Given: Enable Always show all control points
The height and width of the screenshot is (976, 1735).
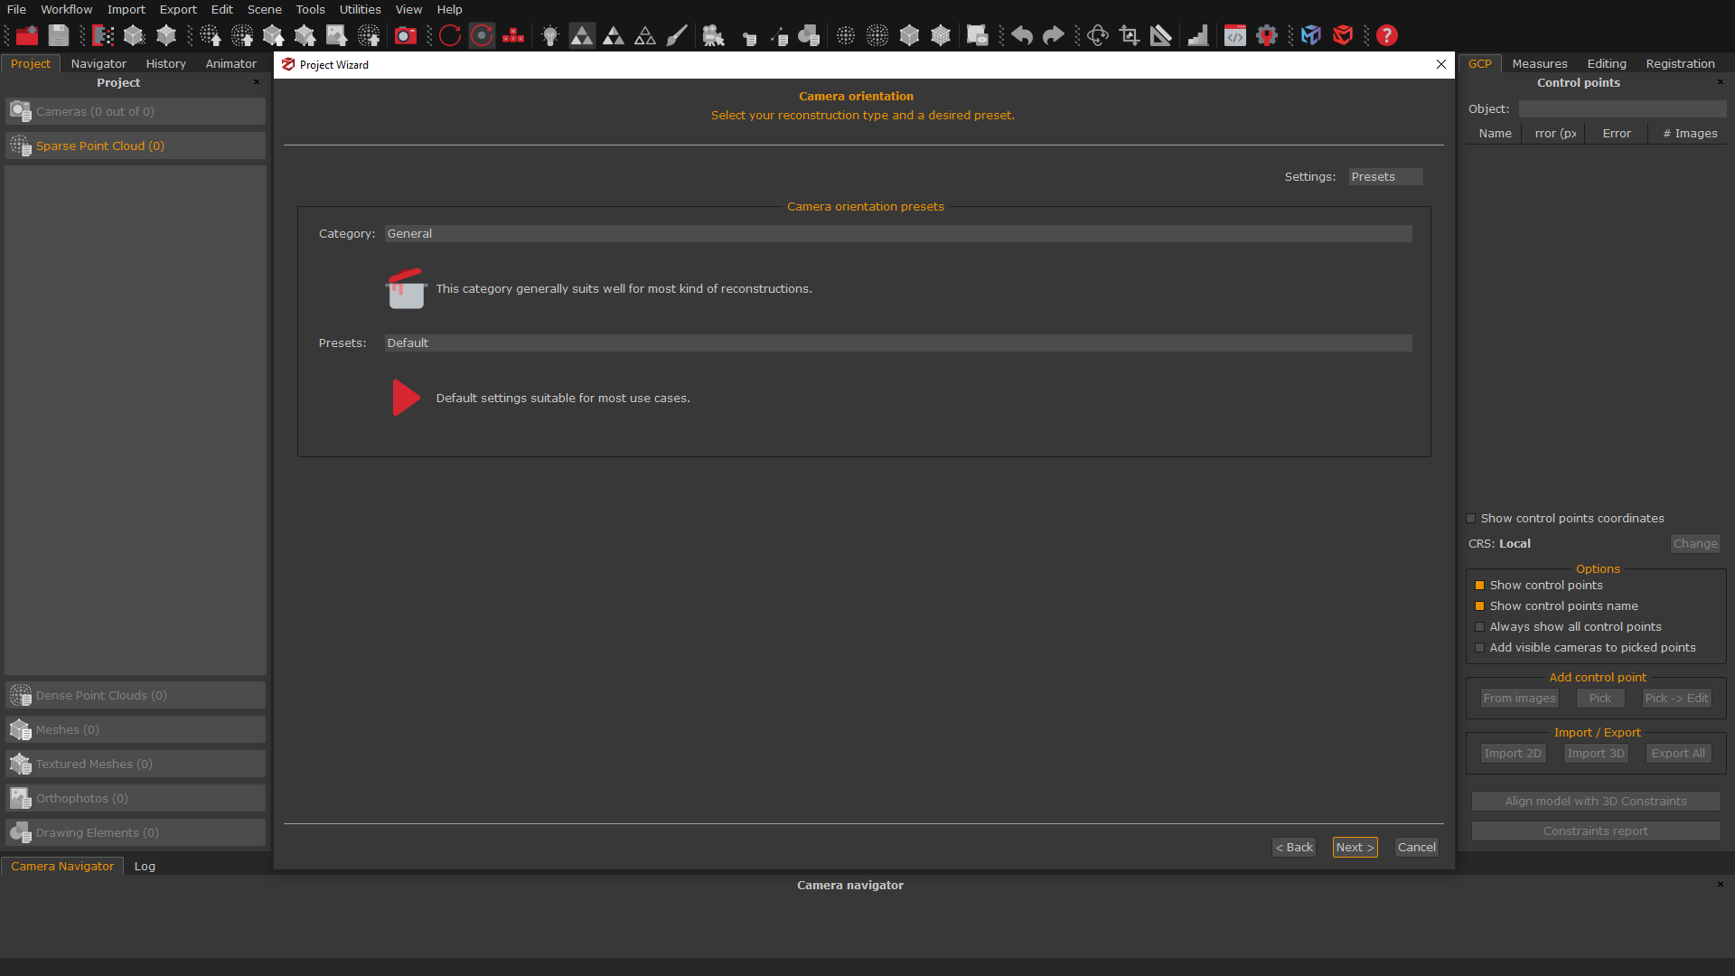Looking at the screenshot, I should (x=1479, y=626).
